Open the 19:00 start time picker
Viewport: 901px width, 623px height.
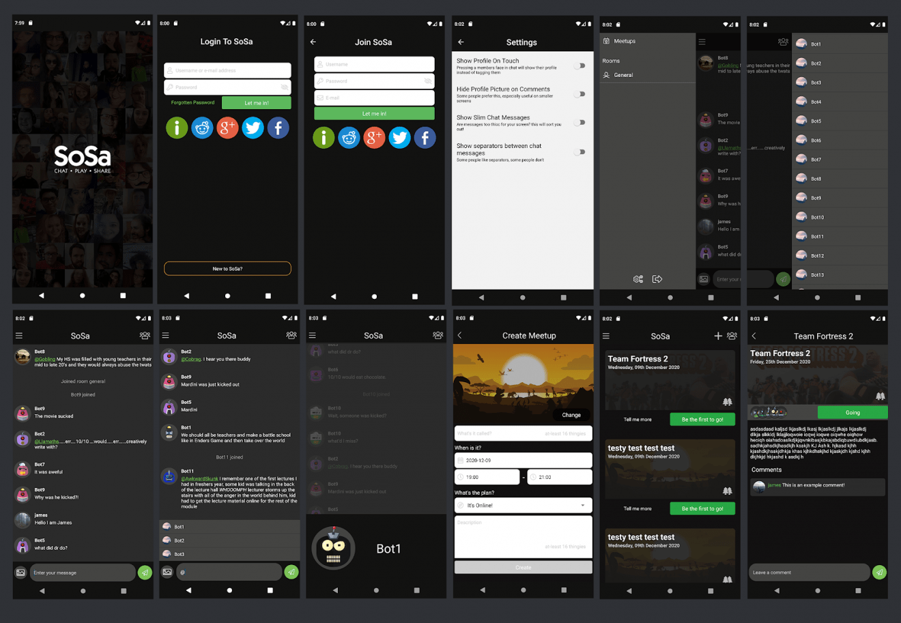click(487, 477)
